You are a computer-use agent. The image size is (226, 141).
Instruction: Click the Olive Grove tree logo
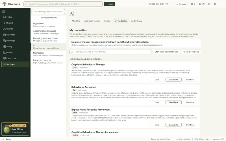point(5,4)
